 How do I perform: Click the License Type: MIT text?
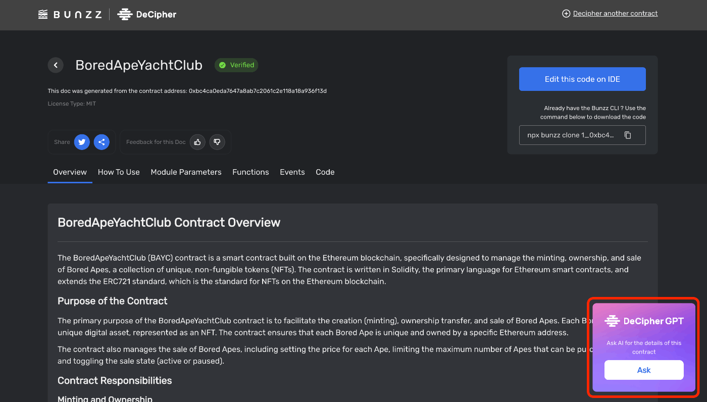(72, 104)
